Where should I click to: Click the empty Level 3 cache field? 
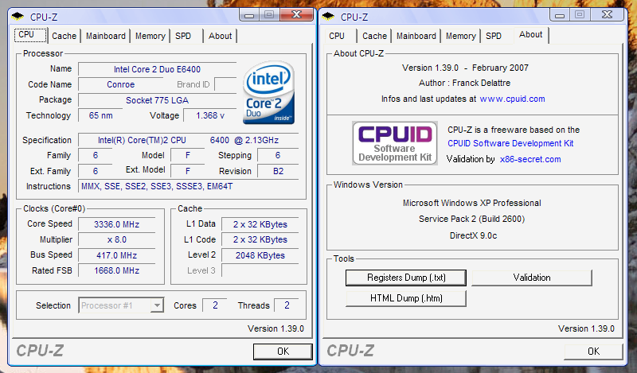click(x=260, y=270)
